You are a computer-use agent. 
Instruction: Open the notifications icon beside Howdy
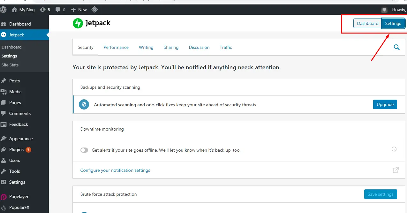384,10
